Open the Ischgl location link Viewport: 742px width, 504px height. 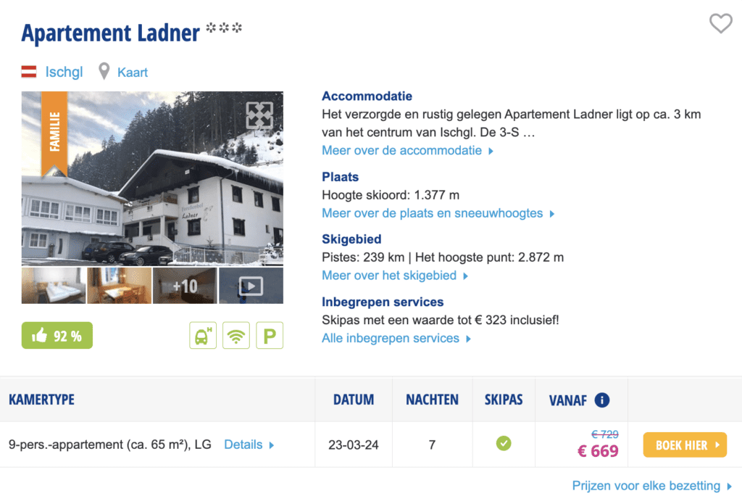tap(64, 72)
